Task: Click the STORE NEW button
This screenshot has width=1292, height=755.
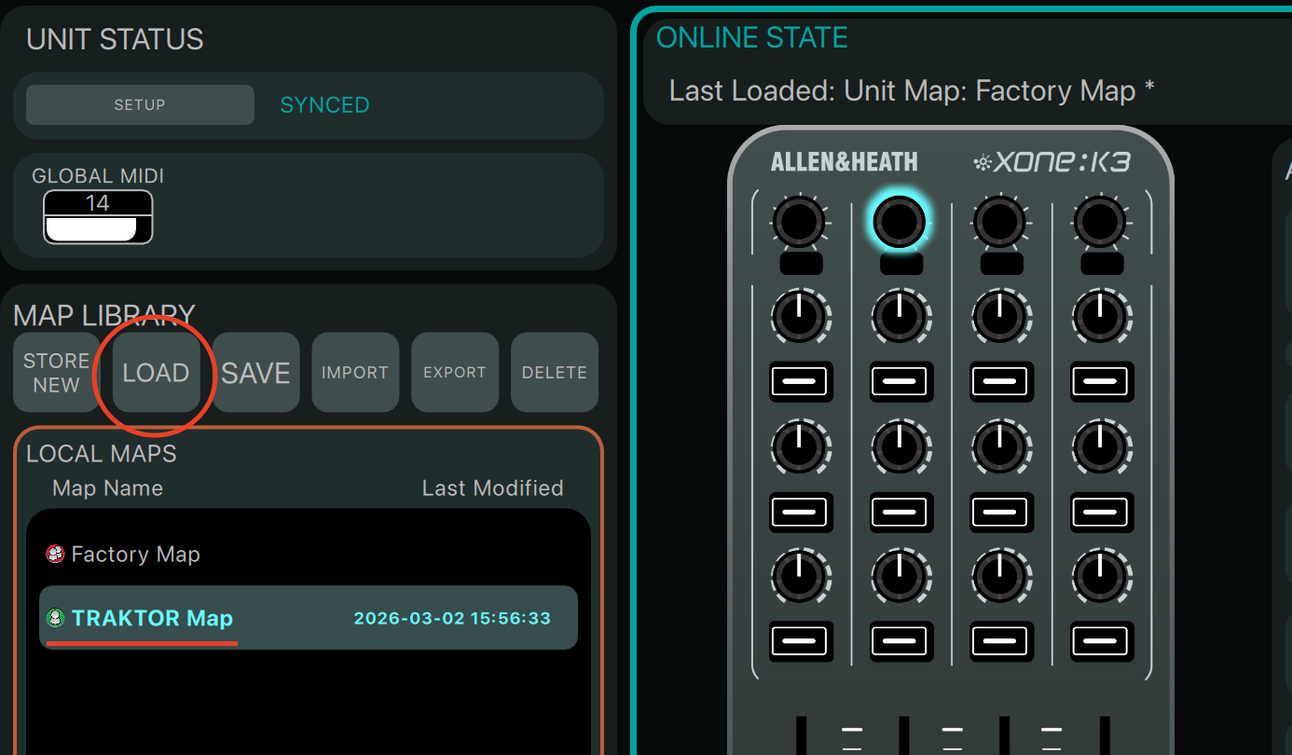Action: tap(56, 373)
